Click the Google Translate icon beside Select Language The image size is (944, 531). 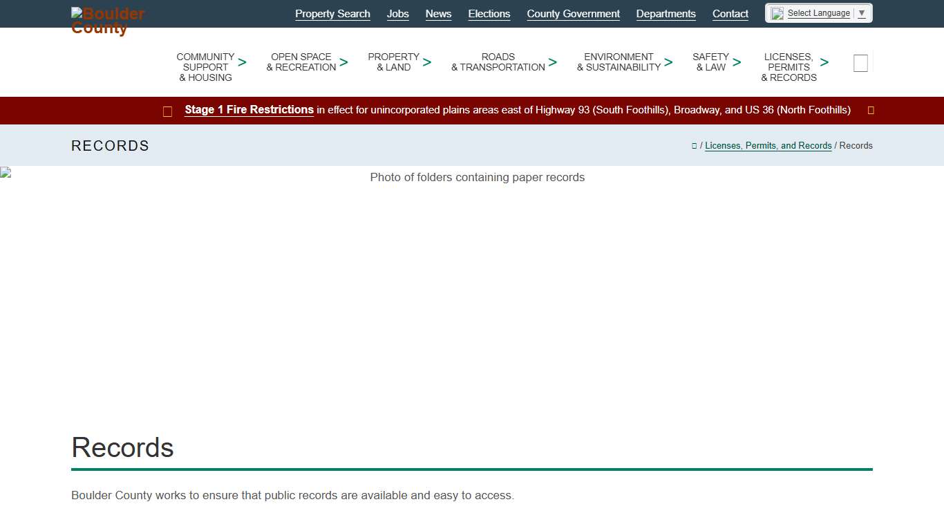coord(777,14)
